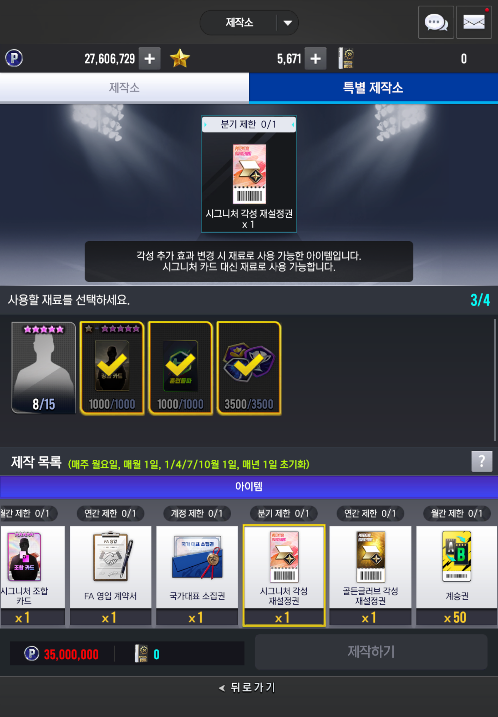The width and height of the screenshot is (498, 717).
Task: Go back with 뒤로가기
Action: [x=247, y=687]
